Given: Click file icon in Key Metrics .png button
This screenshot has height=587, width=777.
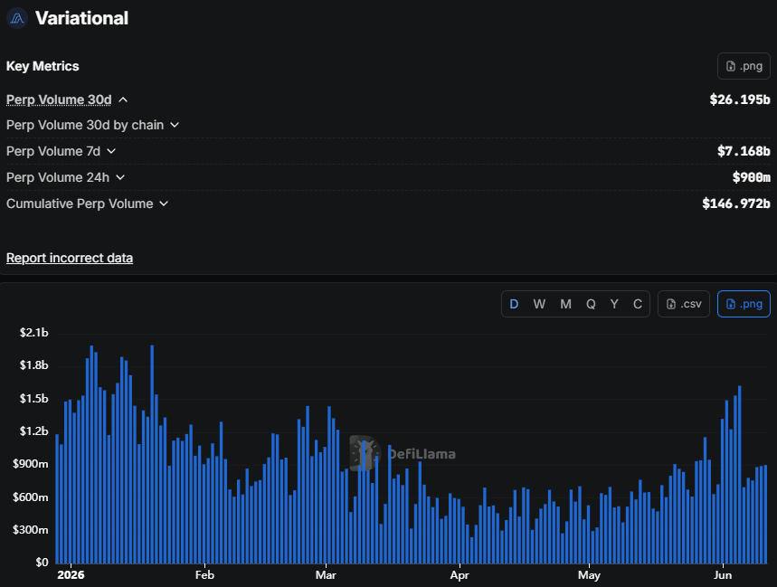Looking at the screenshot, I should [x=731, y=66].
